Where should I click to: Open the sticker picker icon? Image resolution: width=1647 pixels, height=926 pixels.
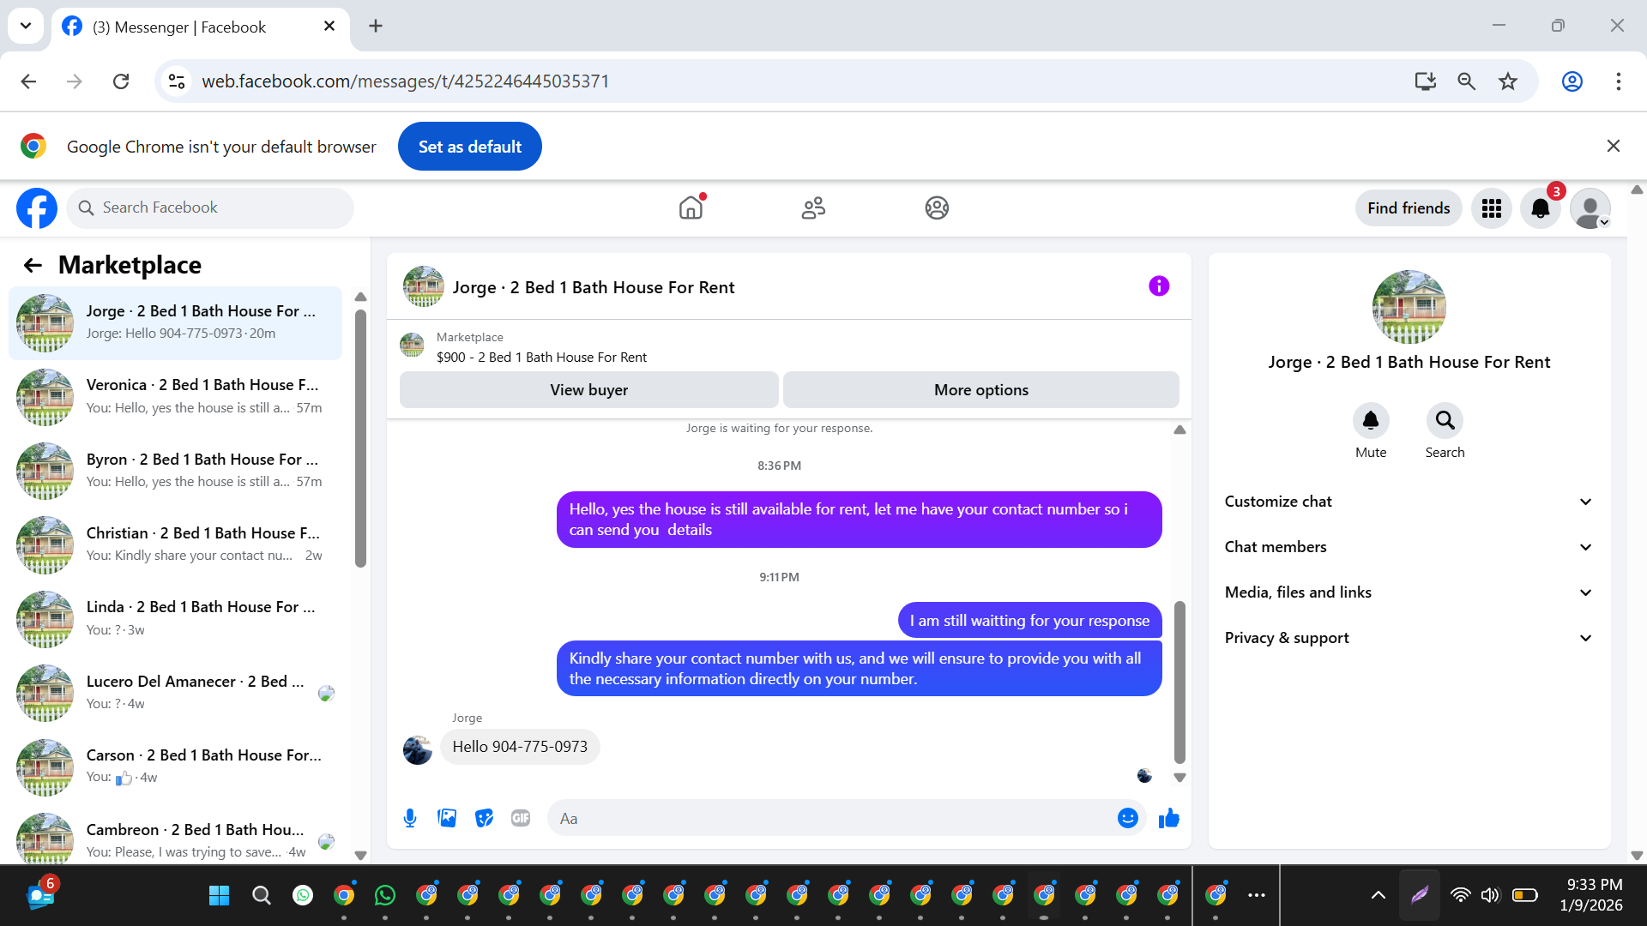pyautogui.click(x=484, y=818)
